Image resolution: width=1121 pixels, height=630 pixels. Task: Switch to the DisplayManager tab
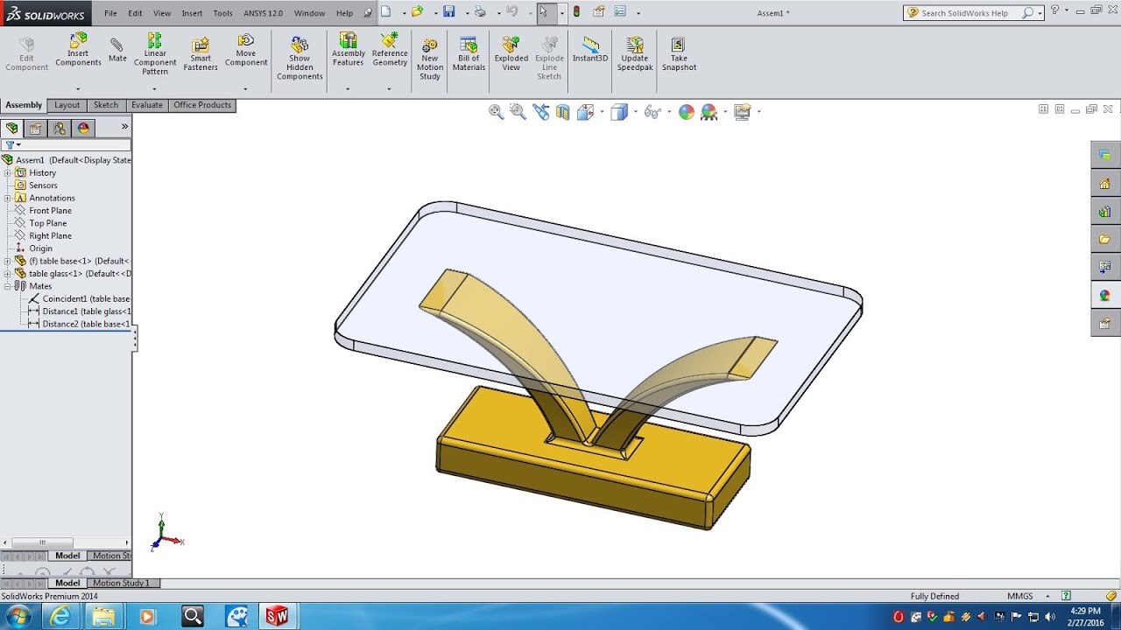(83, 128)
